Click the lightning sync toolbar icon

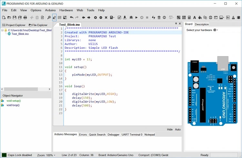click(153, 17)
